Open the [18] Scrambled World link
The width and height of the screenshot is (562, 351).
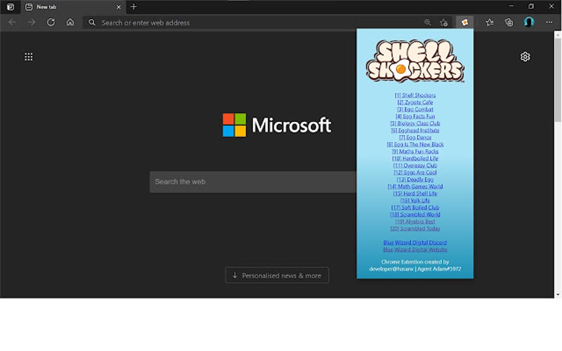click(415, 215)
